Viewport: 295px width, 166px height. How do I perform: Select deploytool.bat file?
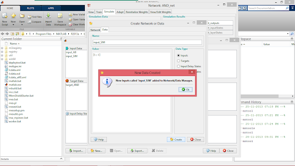17,63
